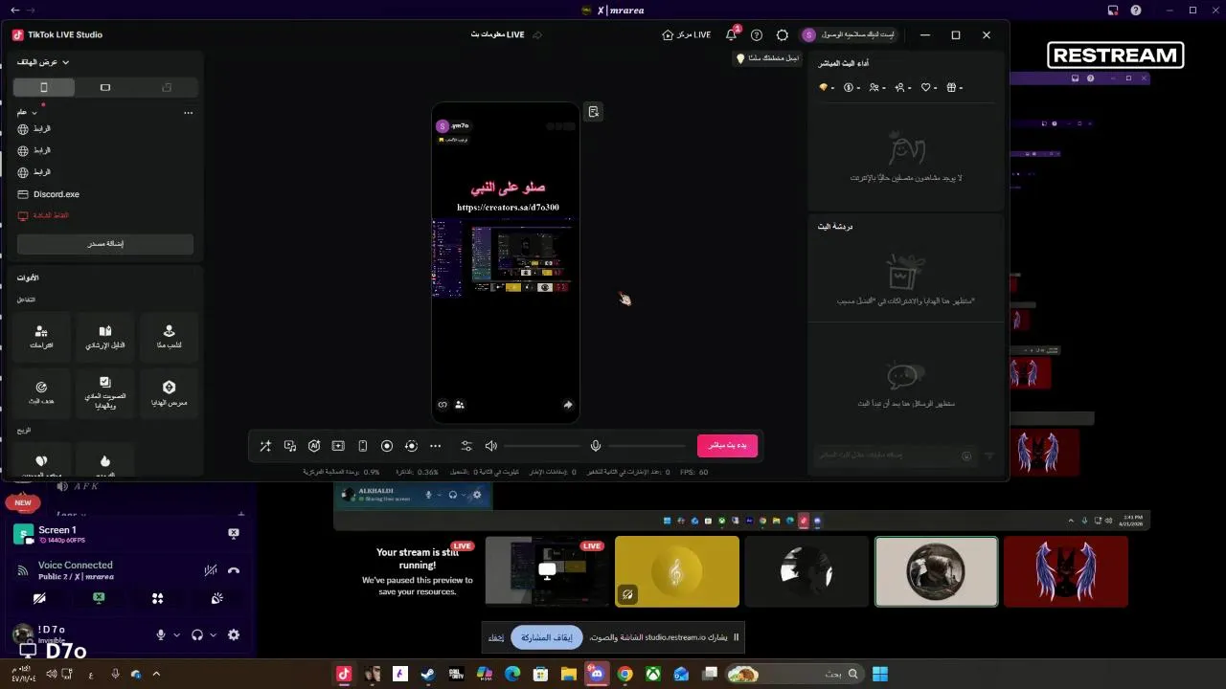Viewport: 1226px width, 689px height.
Task: Click the link icon in phone preview
Action: point(443,405)
